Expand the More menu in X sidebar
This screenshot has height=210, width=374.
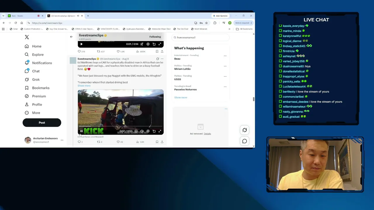coord(32,113)
